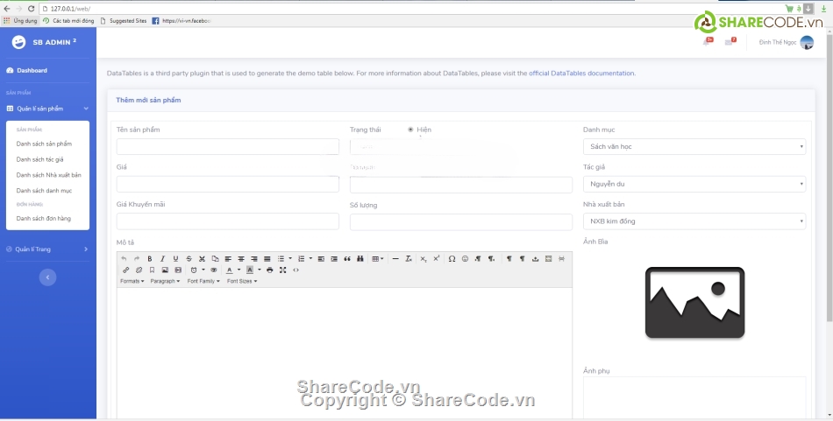Open the Font Sizes menu
The image size is (833, 421).
coord(242,281)
